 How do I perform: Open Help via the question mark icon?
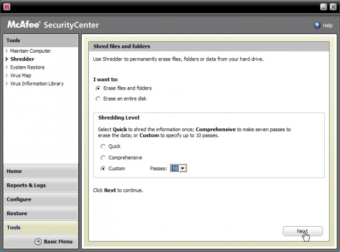click(x=317, y=26)
